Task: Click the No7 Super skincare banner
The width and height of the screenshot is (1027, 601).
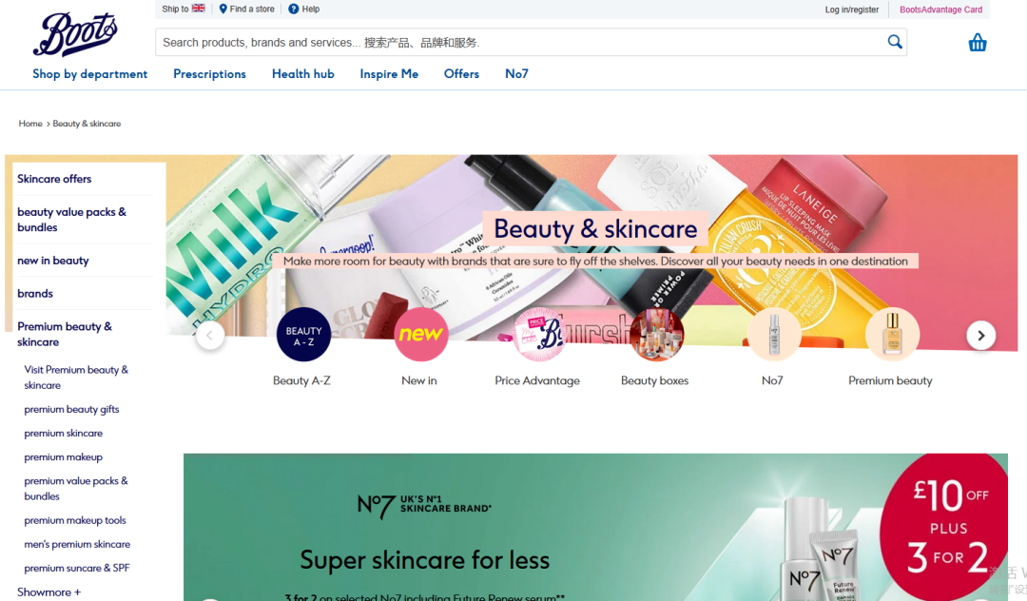Action: [595, 527]
